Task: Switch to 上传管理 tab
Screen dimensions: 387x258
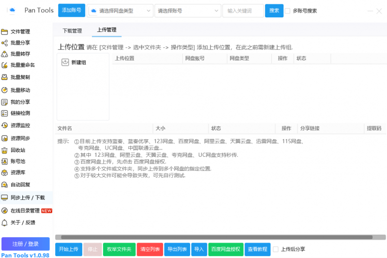Action: (x=106, y=30)
